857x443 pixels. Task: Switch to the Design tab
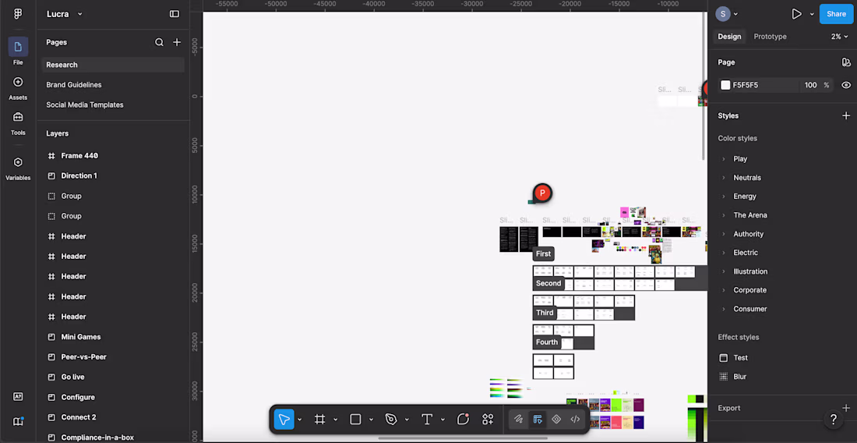coord(729,37)
